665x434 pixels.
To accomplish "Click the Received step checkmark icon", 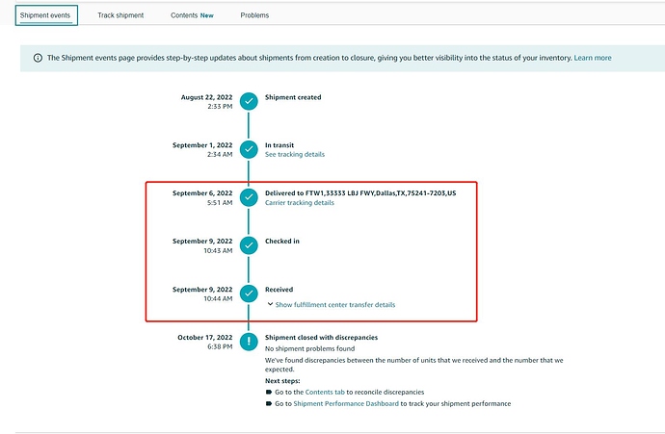I will [x=249, y=293].
